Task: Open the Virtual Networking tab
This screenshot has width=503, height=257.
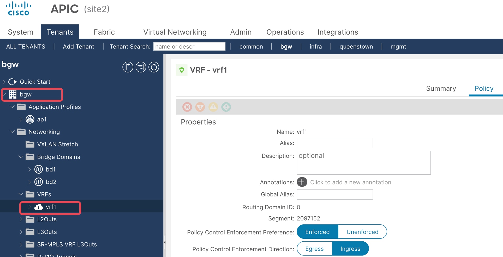Action: [x=175, y=32]
